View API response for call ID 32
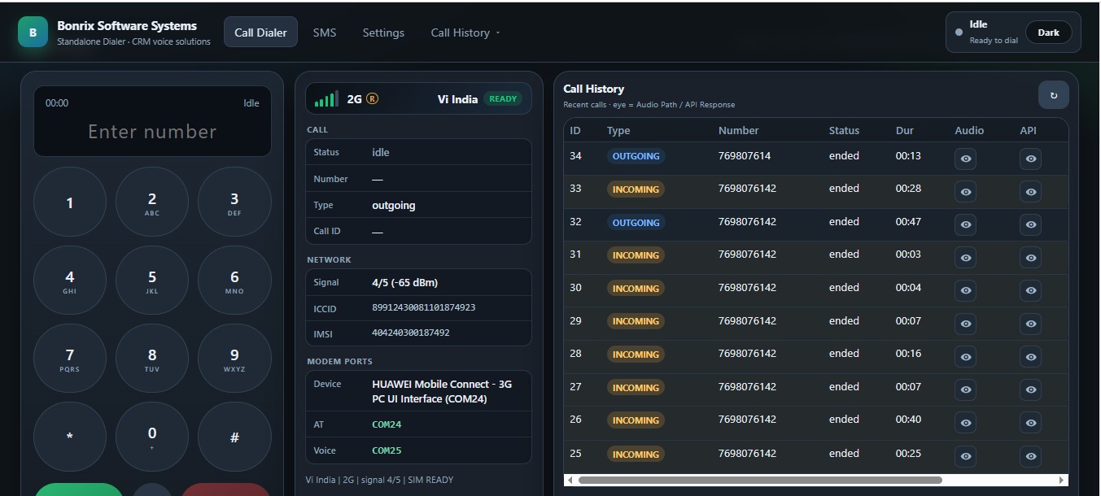1101x496 pixels. [x=1030, y=224]
